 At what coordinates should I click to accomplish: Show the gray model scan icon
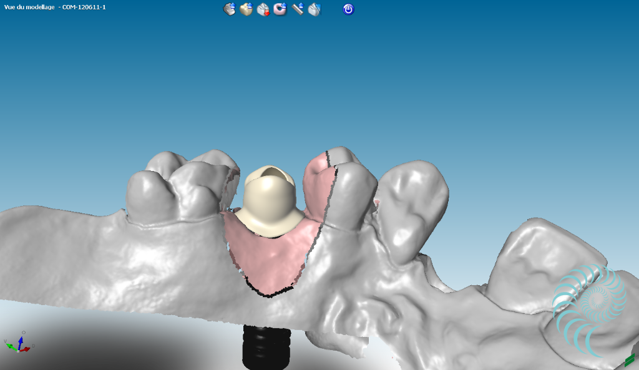pos(230,9)
